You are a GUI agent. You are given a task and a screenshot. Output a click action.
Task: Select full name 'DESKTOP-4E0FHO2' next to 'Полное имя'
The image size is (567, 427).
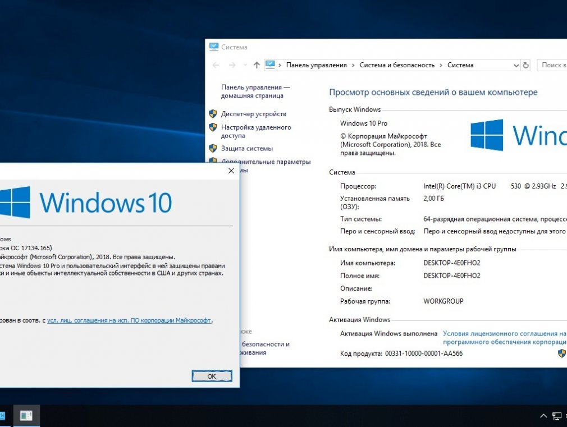452,276
